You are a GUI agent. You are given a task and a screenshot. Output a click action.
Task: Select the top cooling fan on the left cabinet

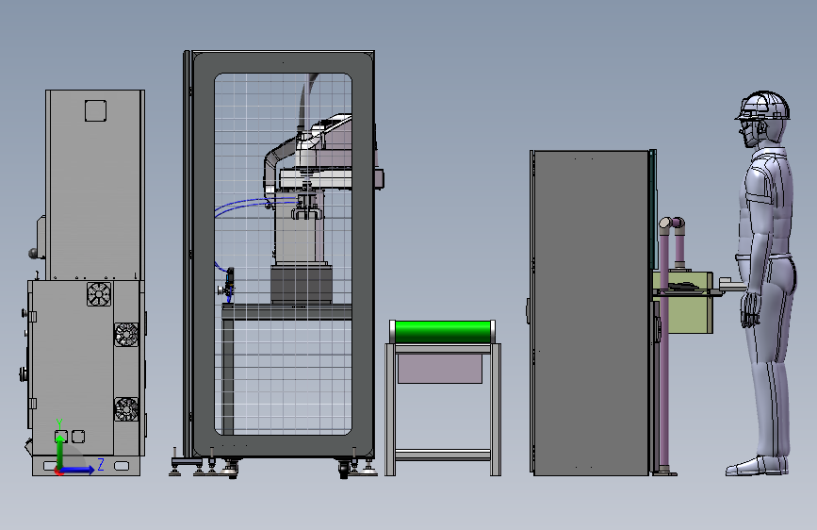click(99, 294)
